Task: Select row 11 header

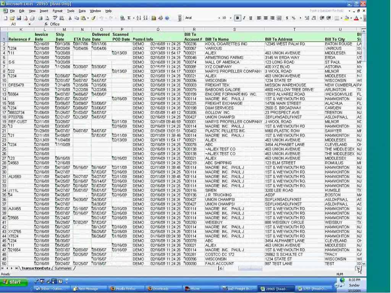Action: pos(4,85)
